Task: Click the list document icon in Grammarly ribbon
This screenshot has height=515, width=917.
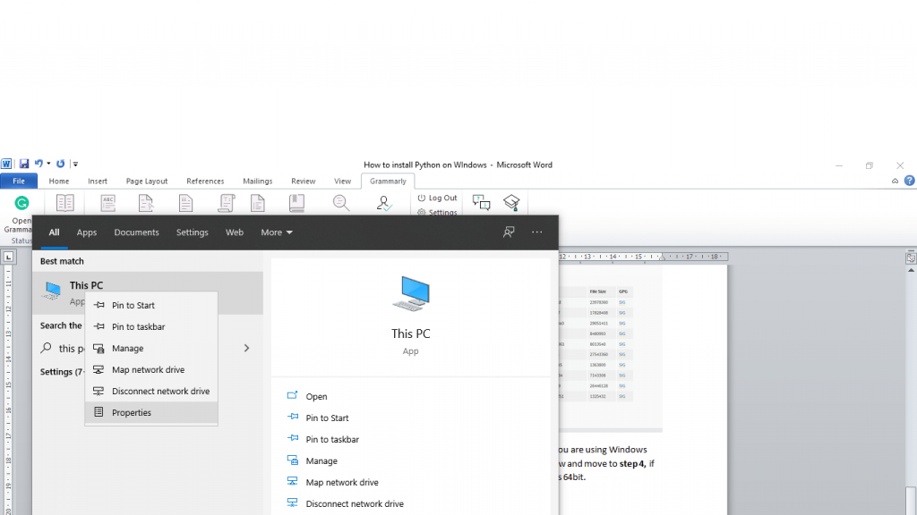Action: (x=258, y=203)
